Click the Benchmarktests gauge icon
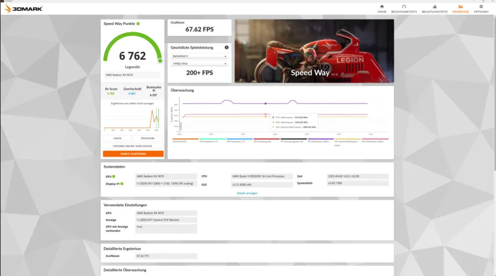 403,7
